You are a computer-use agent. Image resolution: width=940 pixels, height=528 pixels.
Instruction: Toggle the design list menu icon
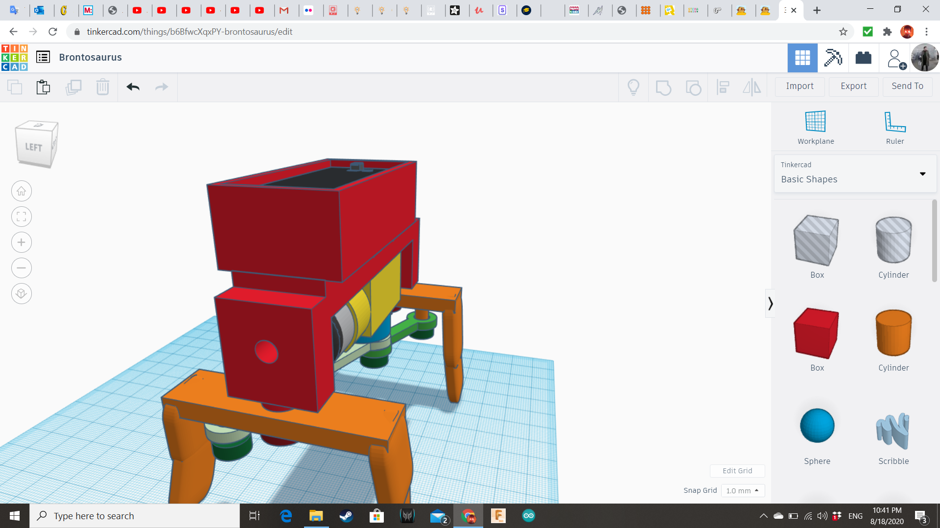43,57
